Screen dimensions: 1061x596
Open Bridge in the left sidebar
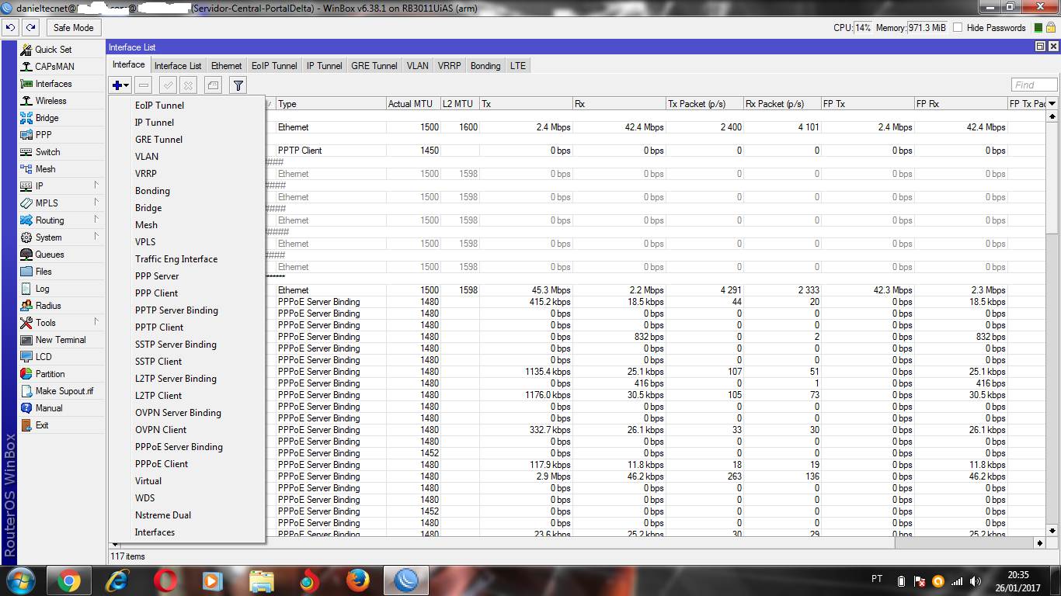click(x=61, y=118)
